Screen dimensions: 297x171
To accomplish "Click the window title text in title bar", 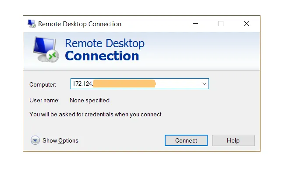I will pos(80,24).
